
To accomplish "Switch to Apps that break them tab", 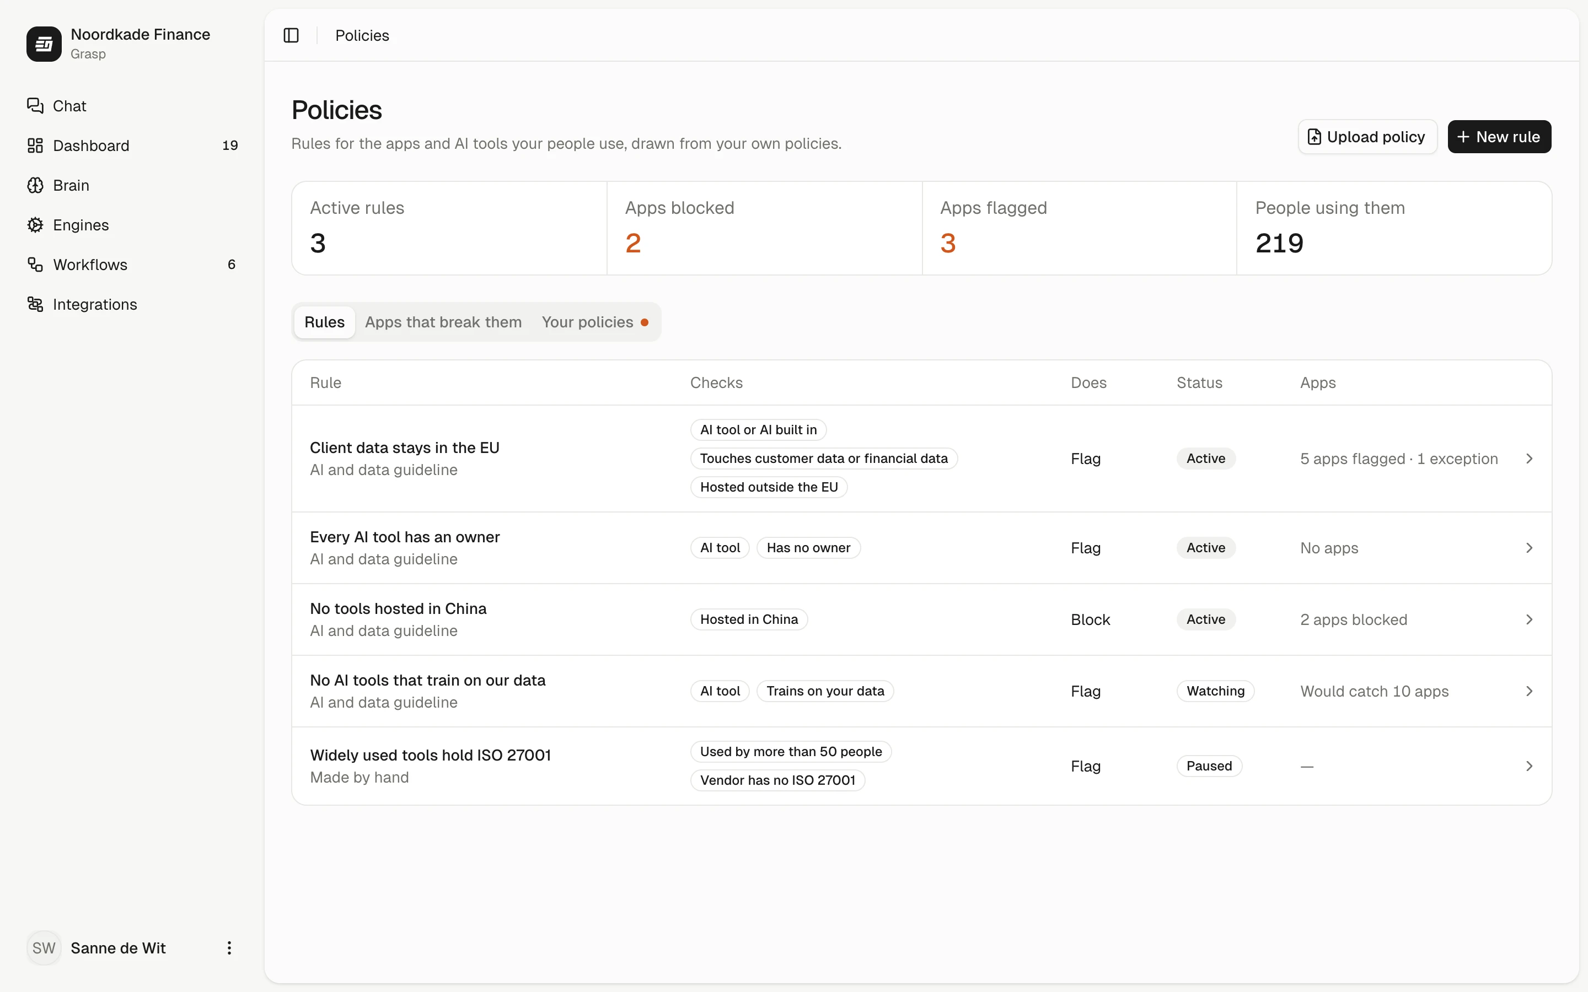I will (x=443, y=322).
